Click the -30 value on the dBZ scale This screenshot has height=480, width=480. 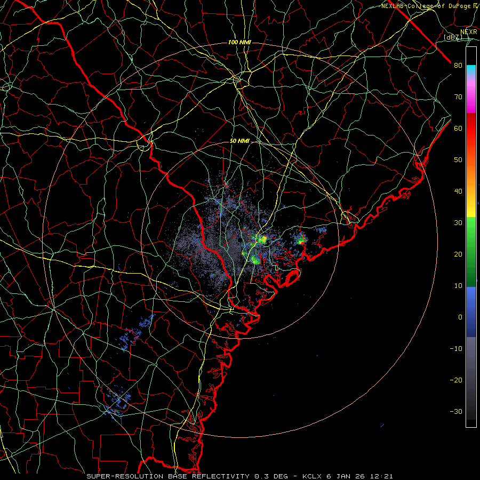456,411
